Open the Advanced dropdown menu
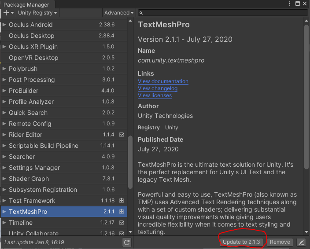 click(119, 13)
